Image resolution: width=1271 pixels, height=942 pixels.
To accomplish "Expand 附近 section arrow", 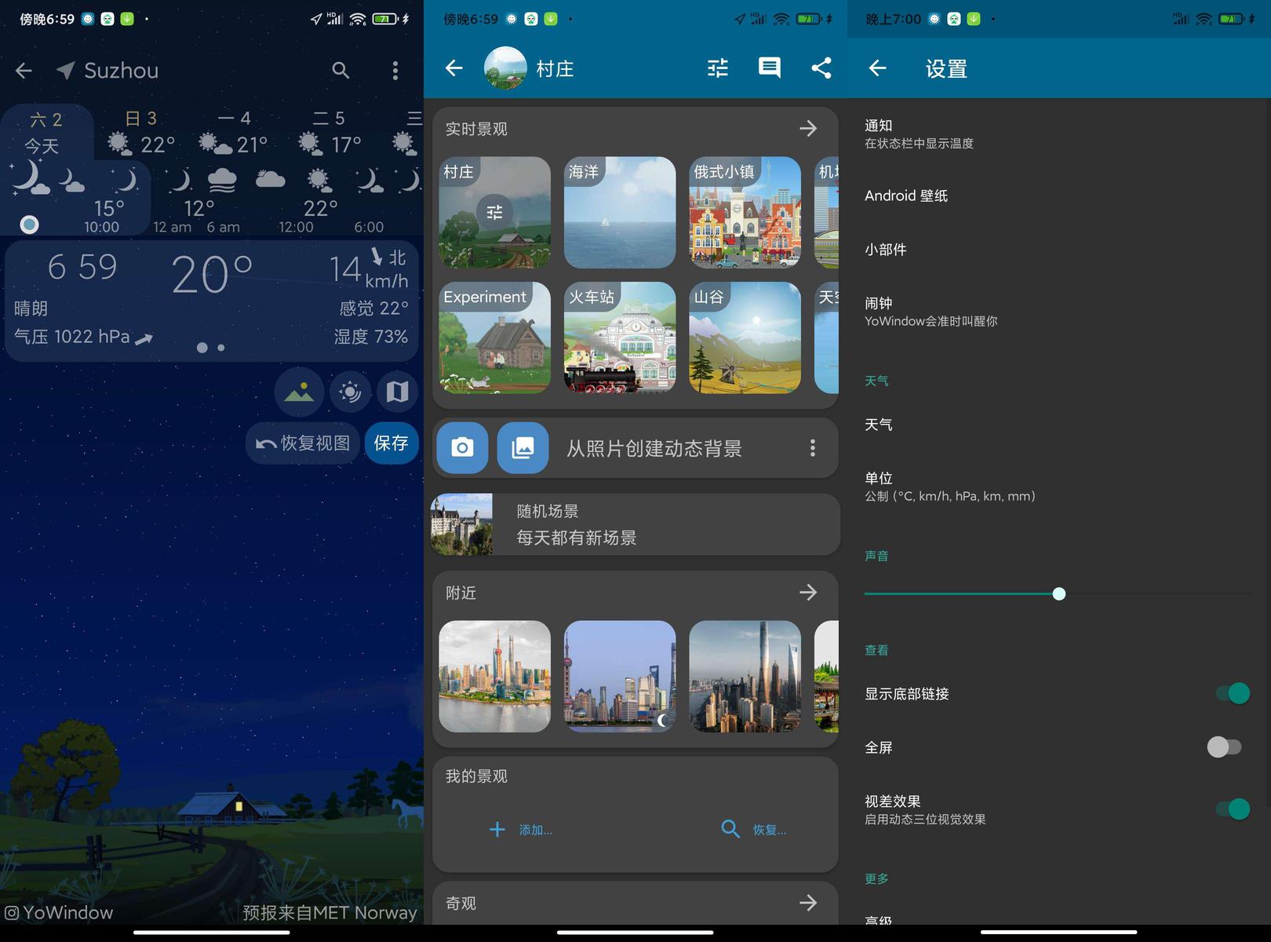I will click(808, 592).
